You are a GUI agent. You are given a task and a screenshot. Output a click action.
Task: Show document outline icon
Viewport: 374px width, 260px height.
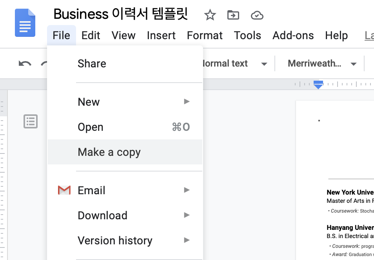click(x=31, y=121)
